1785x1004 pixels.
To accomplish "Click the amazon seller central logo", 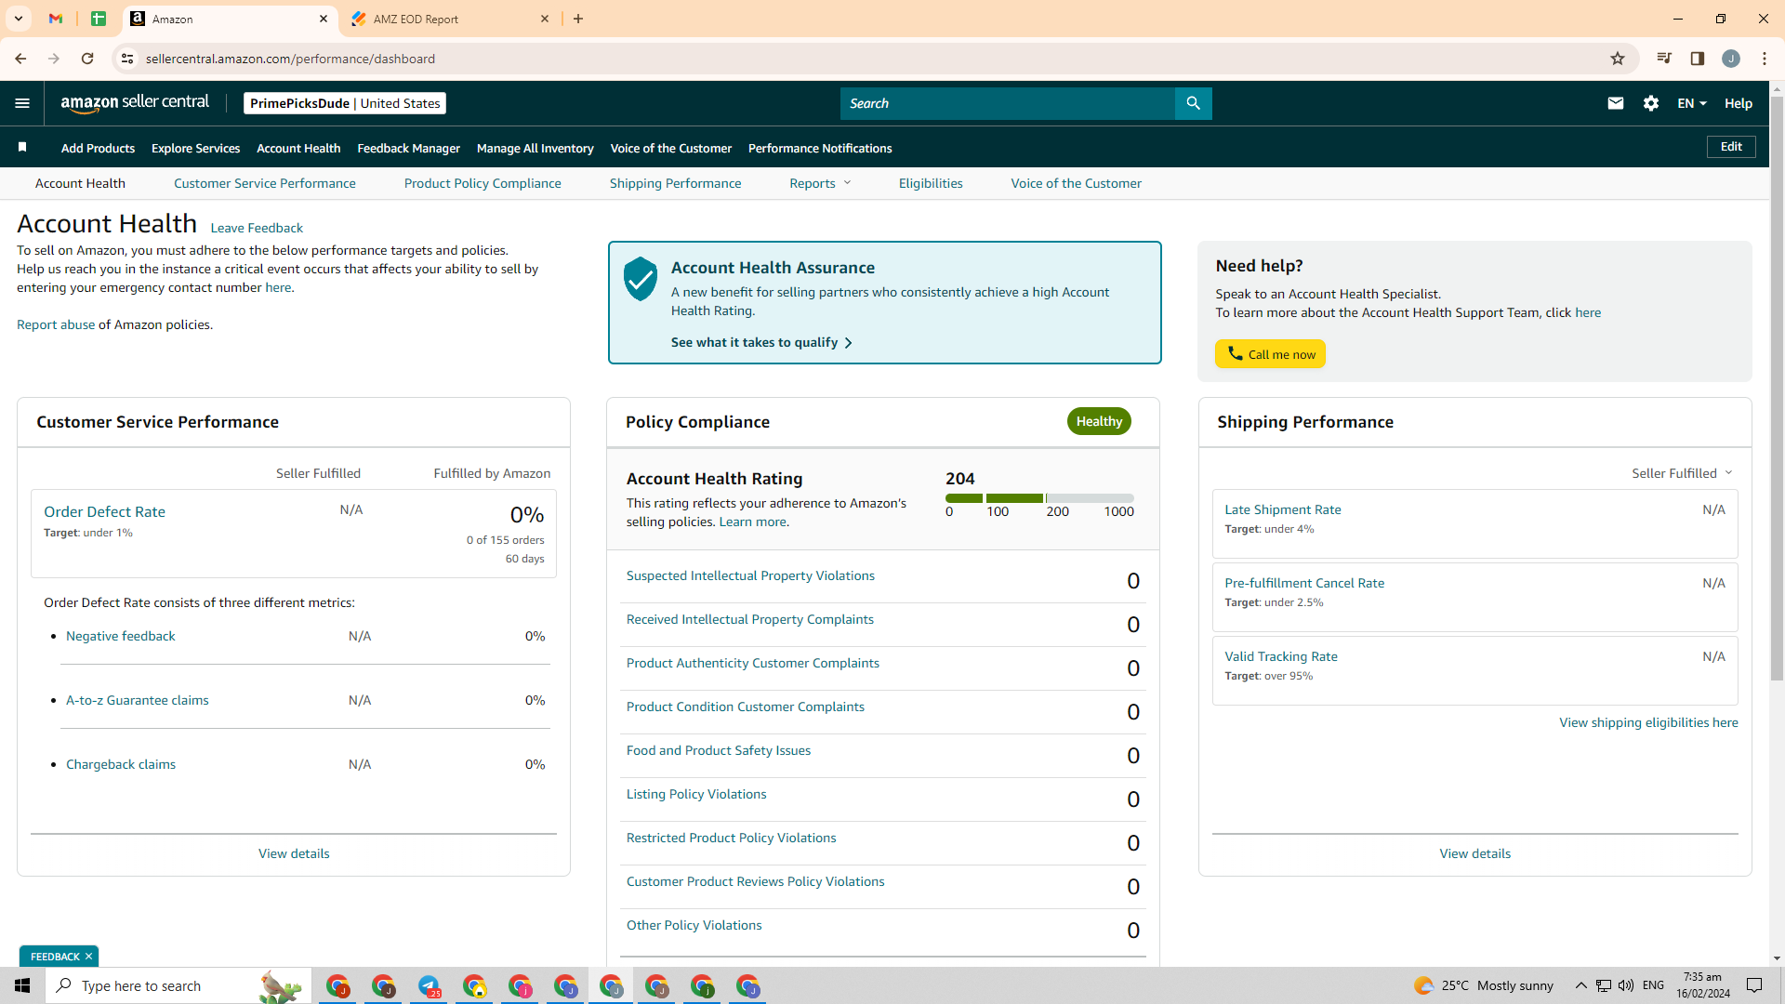I will pos(135,103).
